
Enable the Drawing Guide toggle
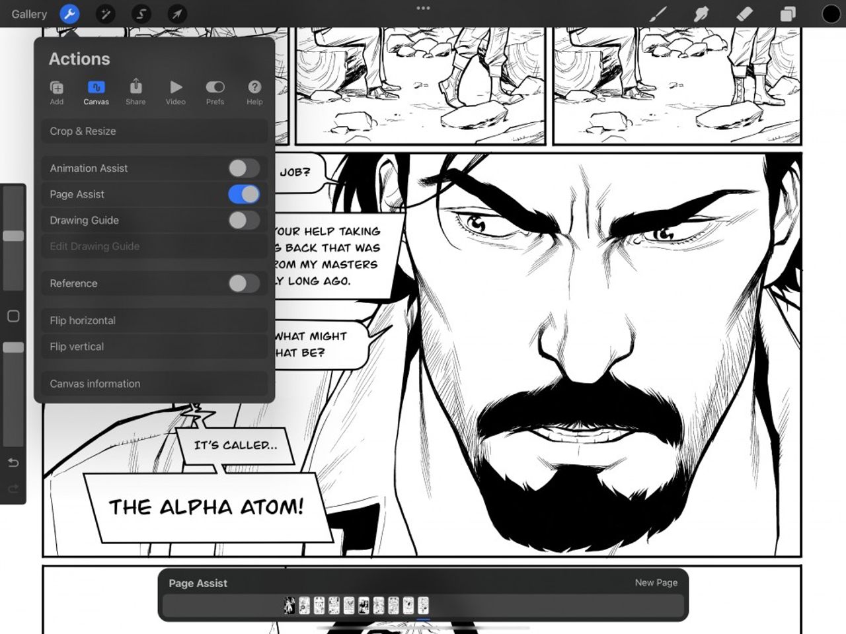[x=244, y=220]
